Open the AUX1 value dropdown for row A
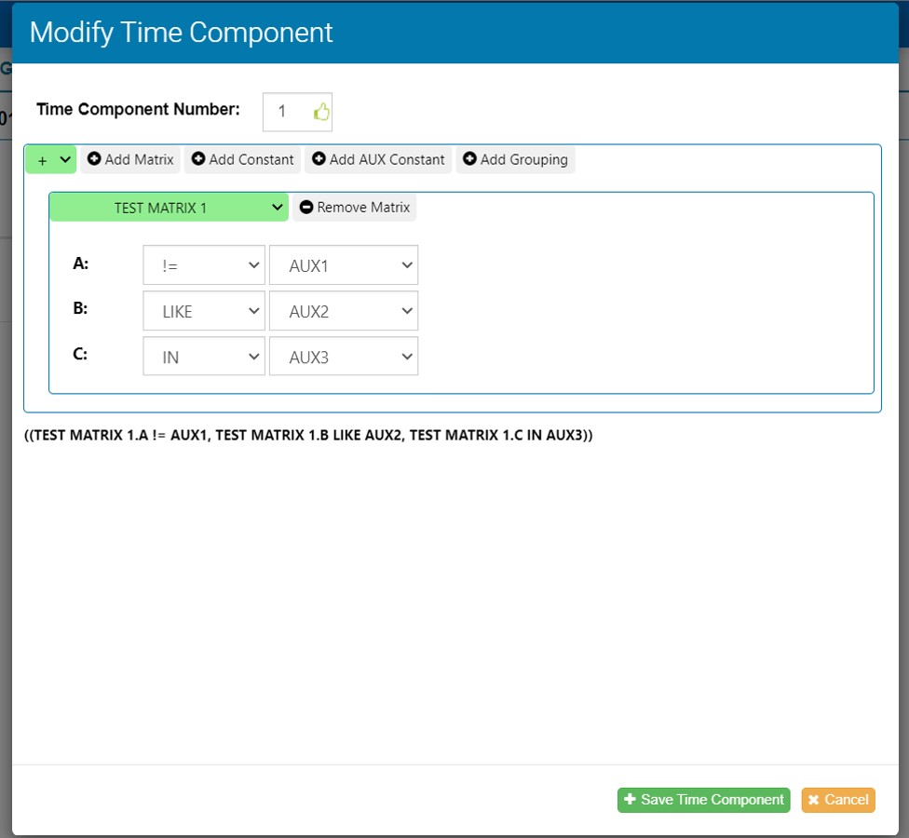Viewport: 909px width, 838px height. [343, 264]
